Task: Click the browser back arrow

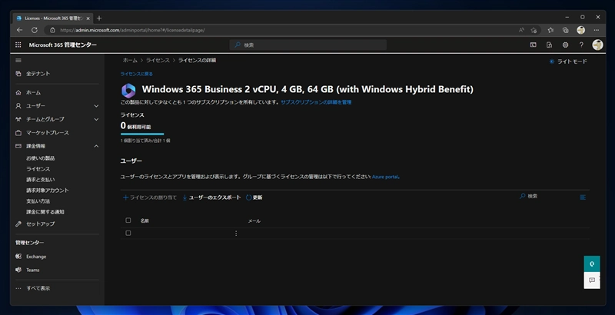Action: [20, 30]
